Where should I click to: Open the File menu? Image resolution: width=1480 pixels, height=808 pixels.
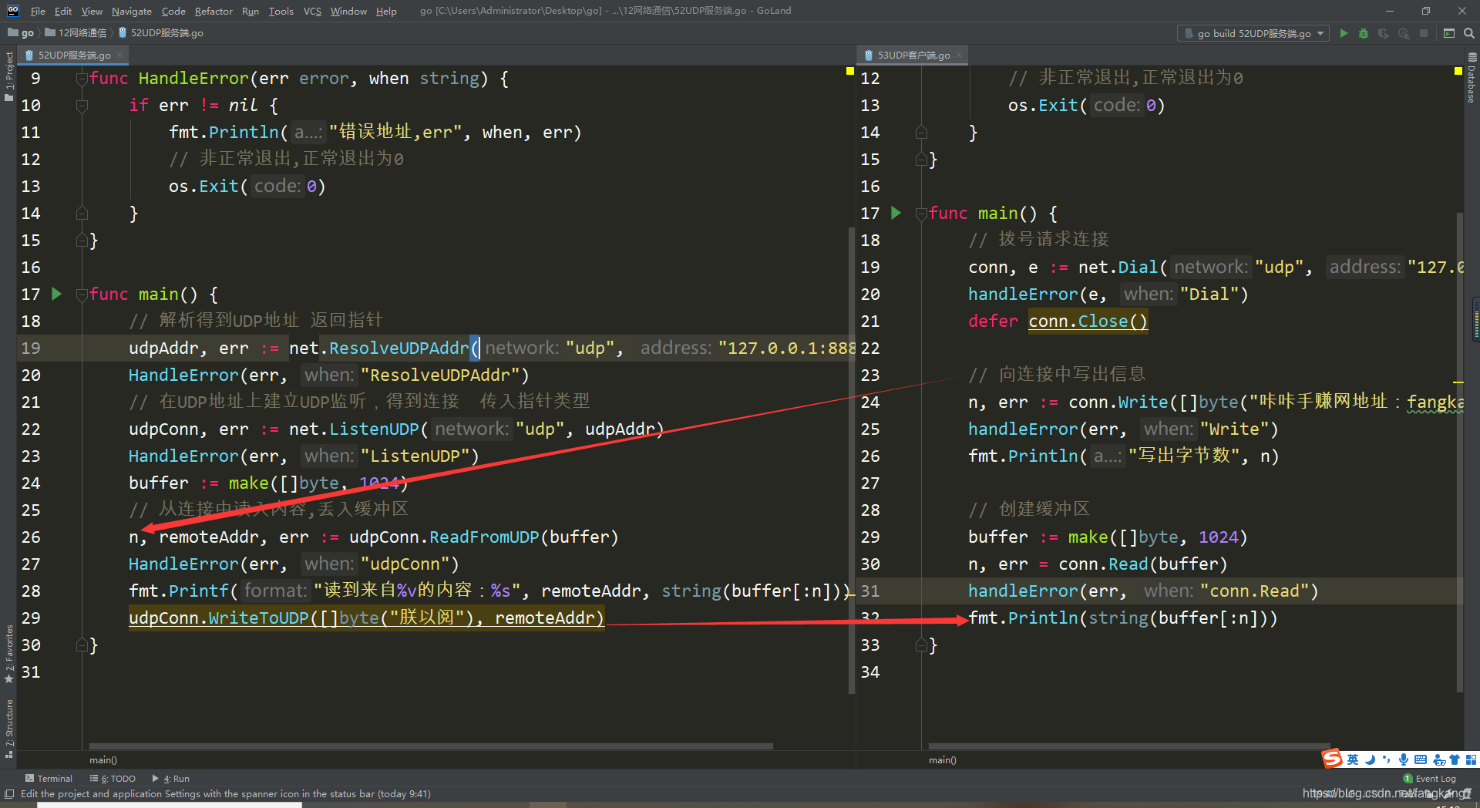[38, 11]
